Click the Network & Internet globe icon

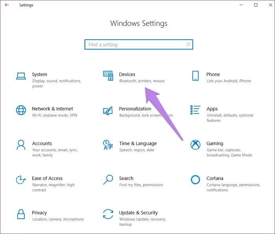pyautogui.click(x=21, y=110)
